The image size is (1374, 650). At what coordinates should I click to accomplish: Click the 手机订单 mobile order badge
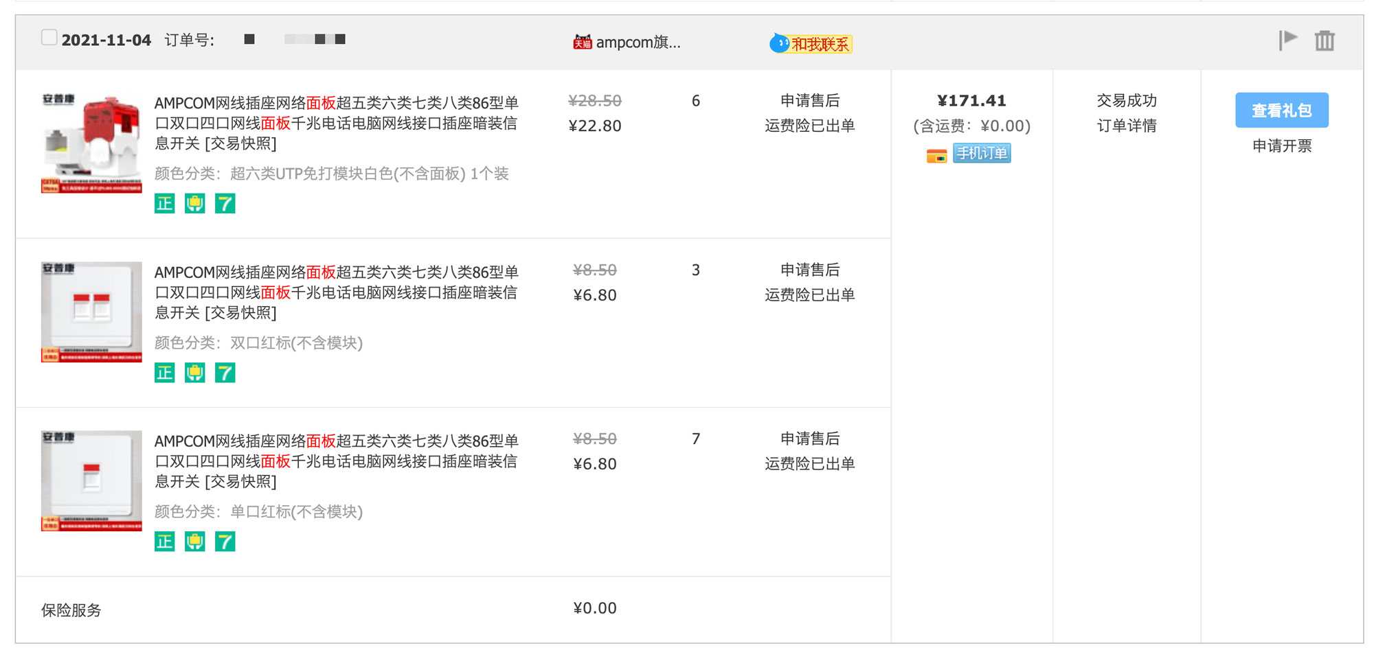(982, 154)
